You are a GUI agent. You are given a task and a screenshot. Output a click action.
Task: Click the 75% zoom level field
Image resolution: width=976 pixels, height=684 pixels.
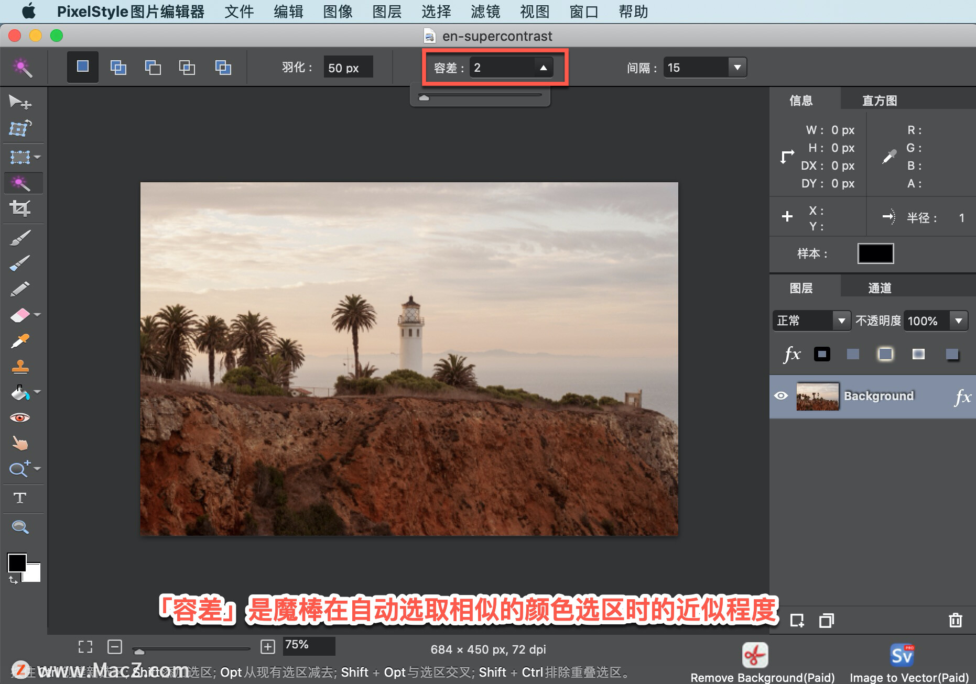308,646
